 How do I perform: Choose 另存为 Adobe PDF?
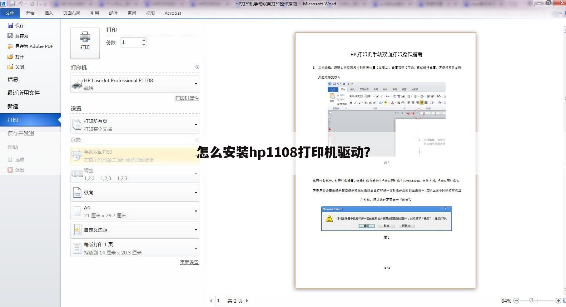click(x=30, y=46)
